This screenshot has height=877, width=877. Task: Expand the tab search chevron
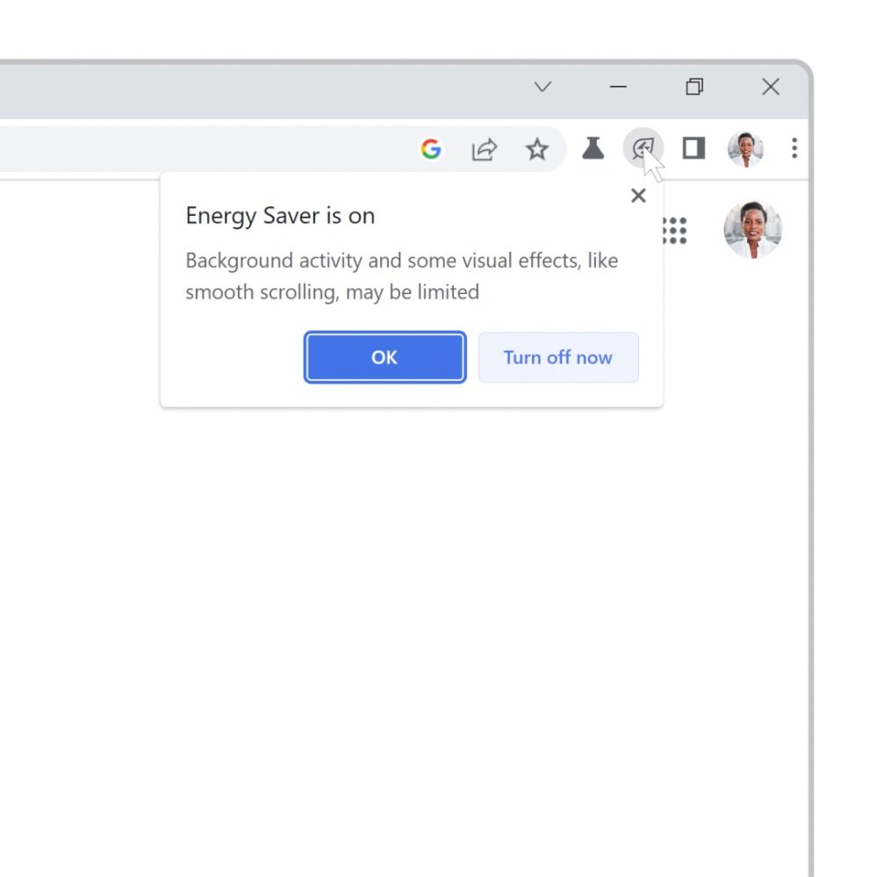click(543, 87)
